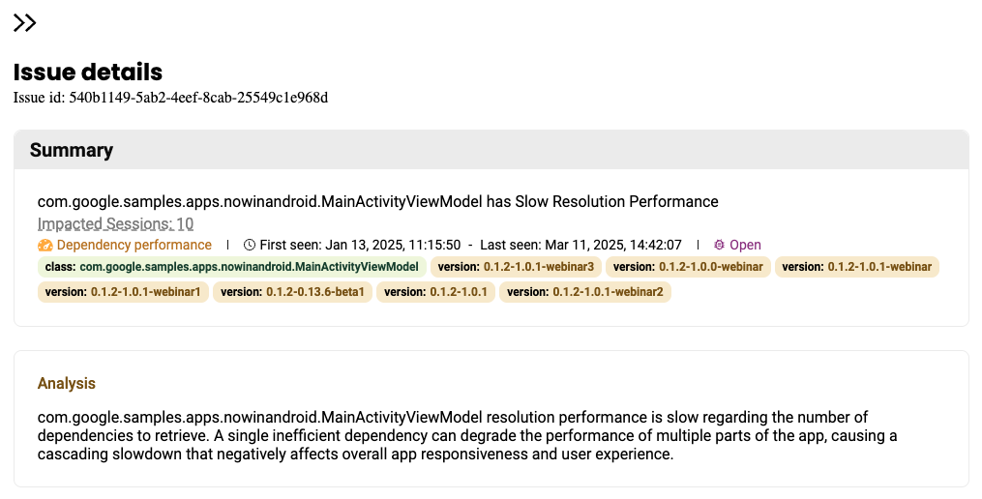Click the version 0.1.2-1.0.1-webinar tag
This screenshot has height=499, width=982.
[856, 267]
